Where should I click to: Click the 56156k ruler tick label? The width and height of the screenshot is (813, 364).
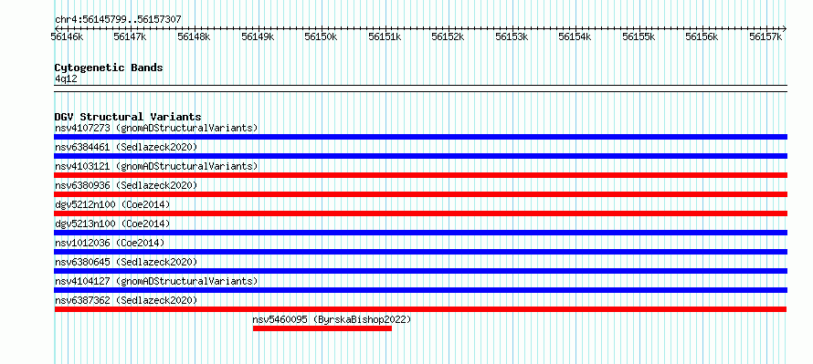point(702,36)
